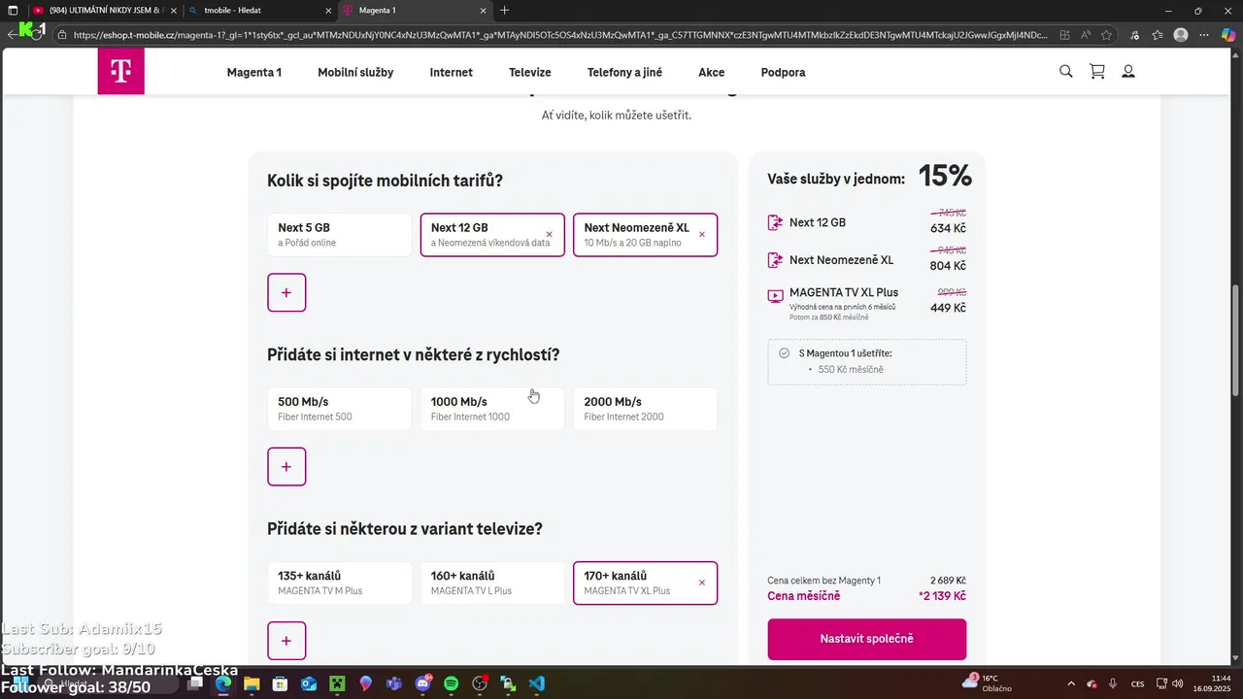Click Cena celkem bez Magenty 1 label
The width and height of the screenshot is (1243, 699).
coord(823,581)
